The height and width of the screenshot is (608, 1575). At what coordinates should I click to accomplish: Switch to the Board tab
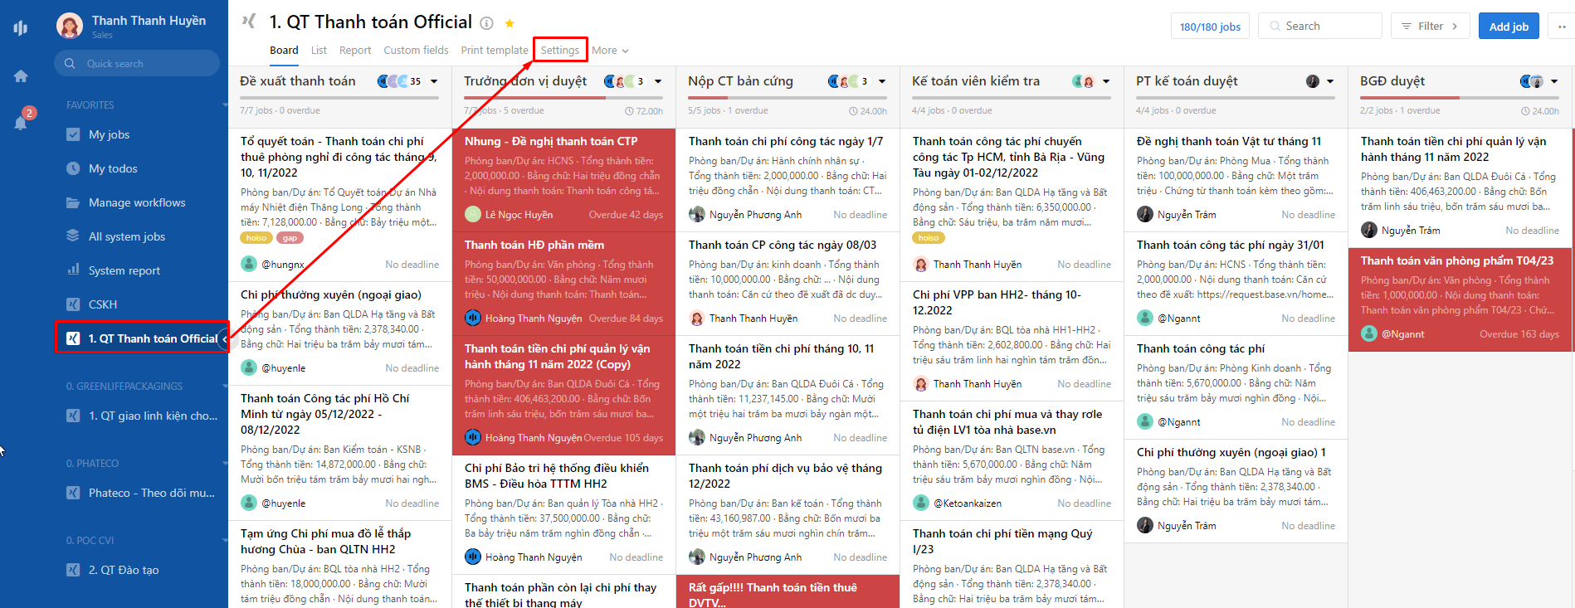[284, 50]
